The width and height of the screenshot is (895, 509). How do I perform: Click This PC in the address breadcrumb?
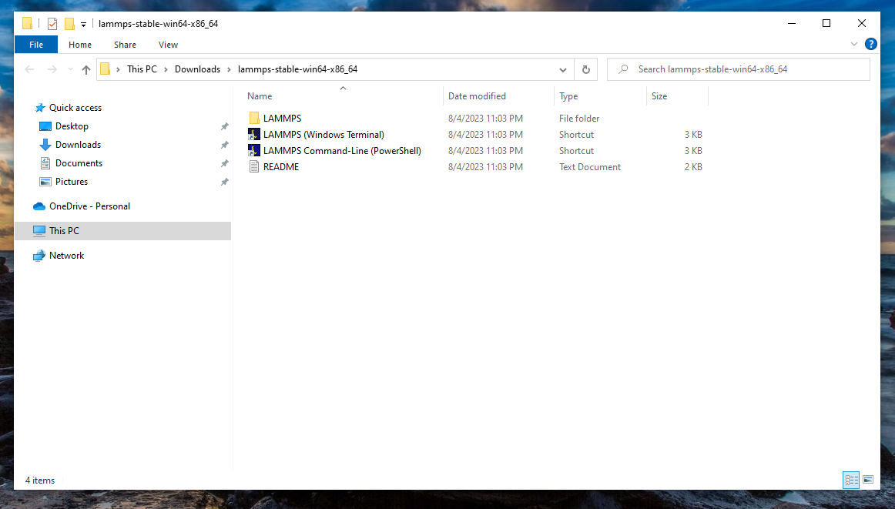tap(142, 69)
